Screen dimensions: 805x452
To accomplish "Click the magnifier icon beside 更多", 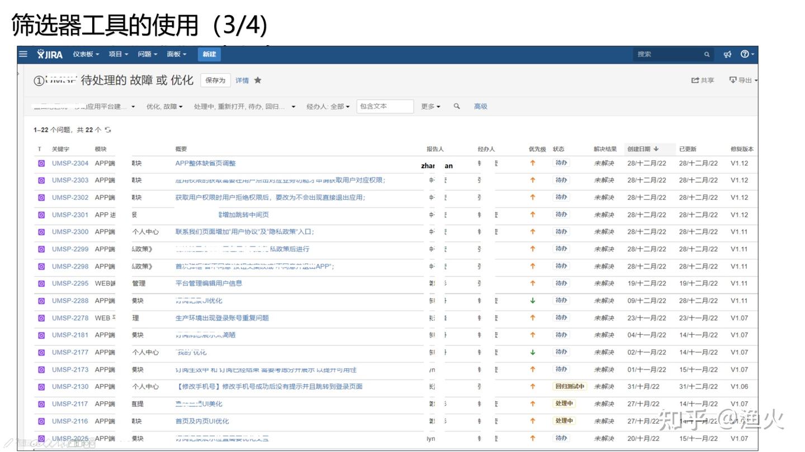I will click(457, 106).
